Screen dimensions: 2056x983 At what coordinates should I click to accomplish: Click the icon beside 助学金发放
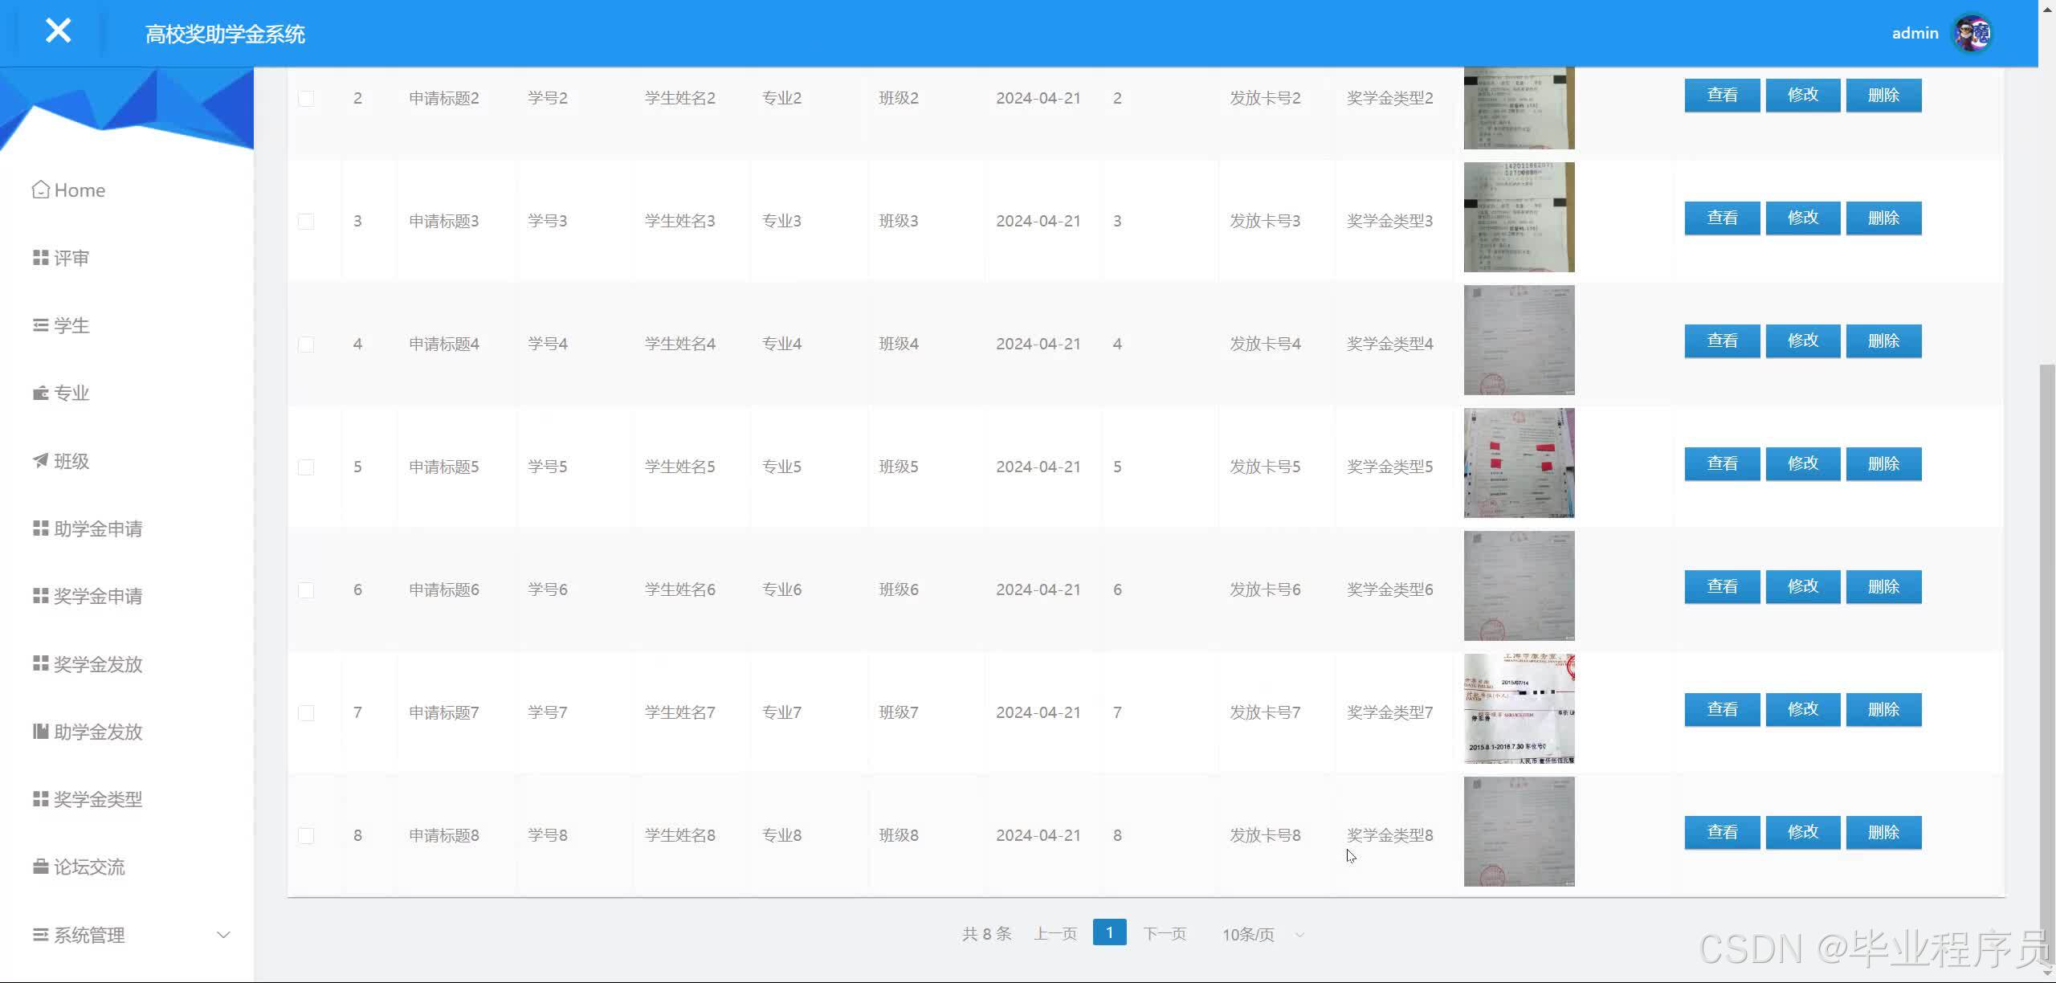coord(40,731)
